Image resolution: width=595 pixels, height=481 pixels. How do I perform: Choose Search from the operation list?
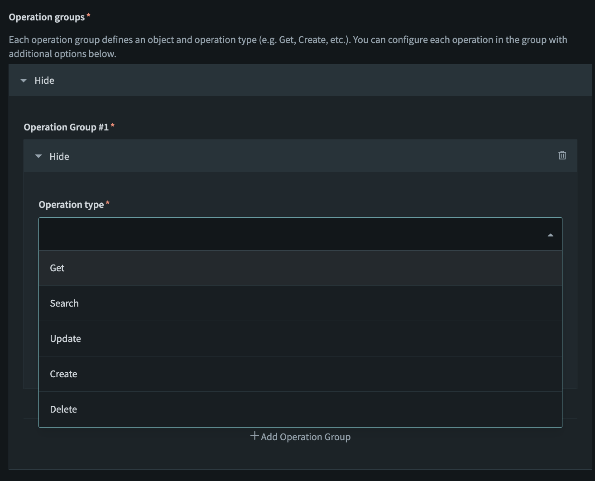(x=64, y=303)
